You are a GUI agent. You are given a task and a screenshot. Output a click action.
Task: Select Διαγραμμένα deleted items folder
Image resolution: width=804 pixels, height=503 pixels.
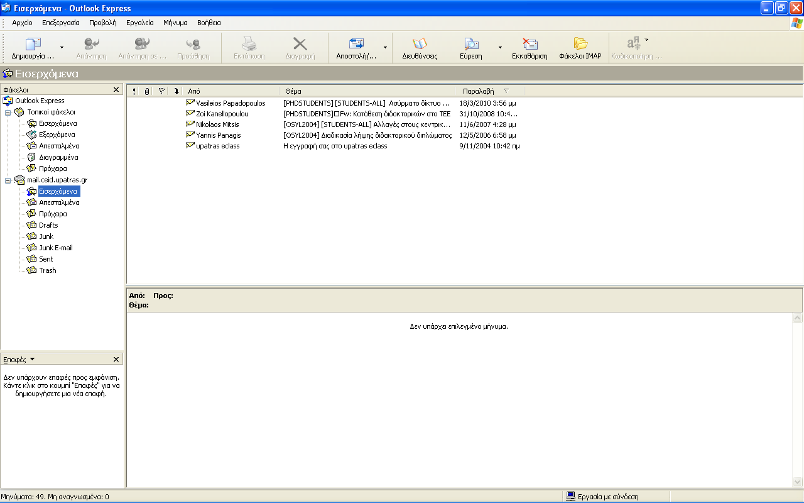point(58,157)
